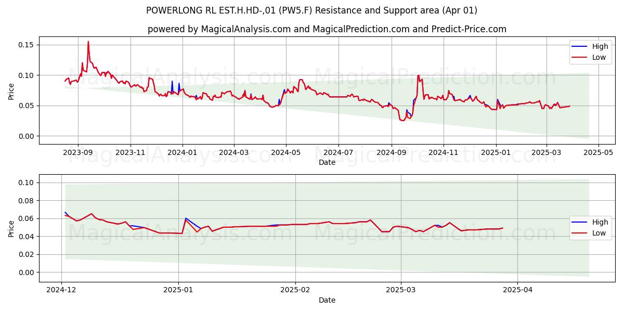
Task: Click the 'Date' axis label under lower chart
Action: click(327, 301)
